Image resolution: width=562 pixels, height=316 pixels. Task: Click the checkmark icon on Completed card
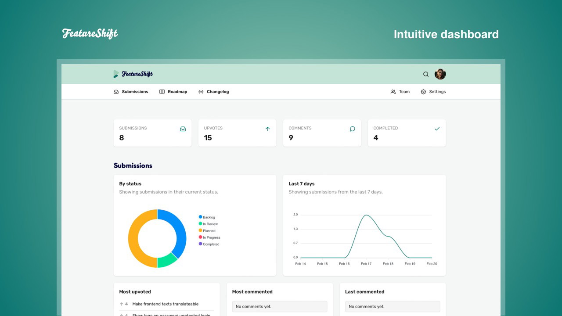[x=437, y=129]
